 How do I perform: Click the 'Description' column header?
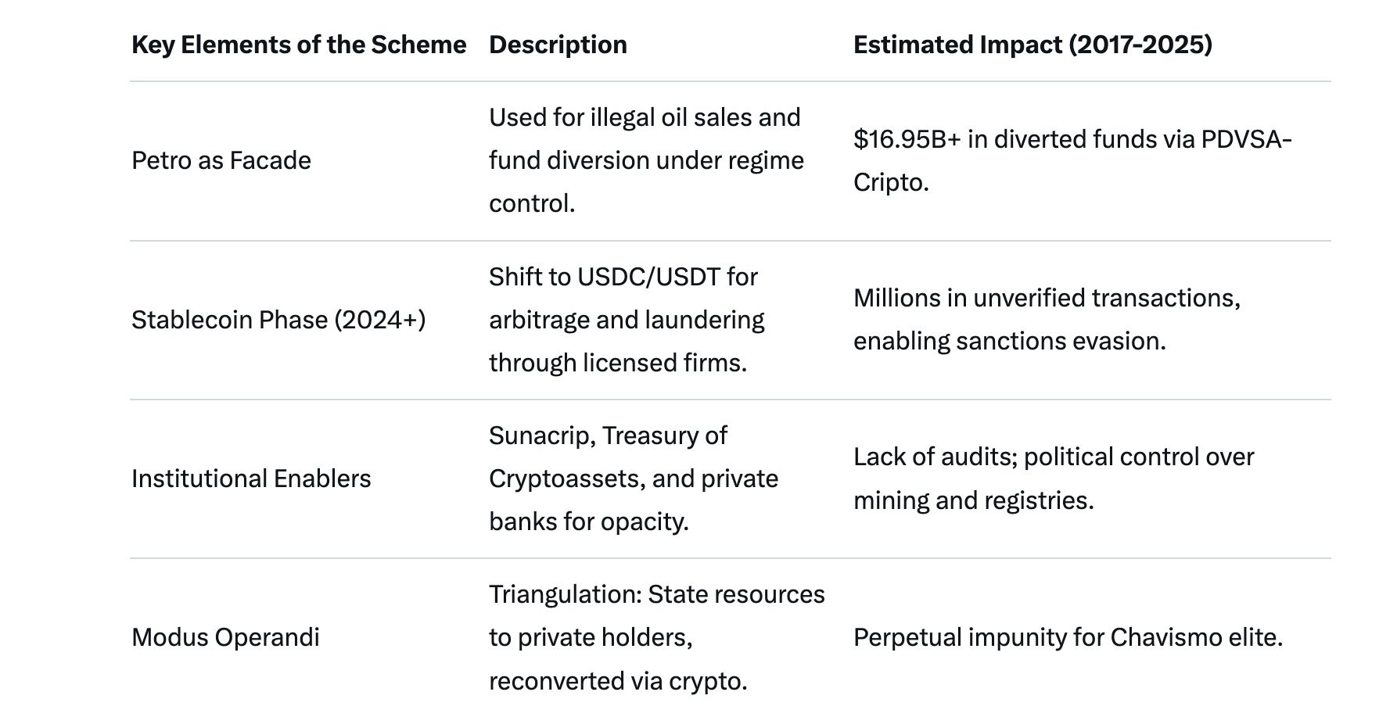[x=558, y=45]
